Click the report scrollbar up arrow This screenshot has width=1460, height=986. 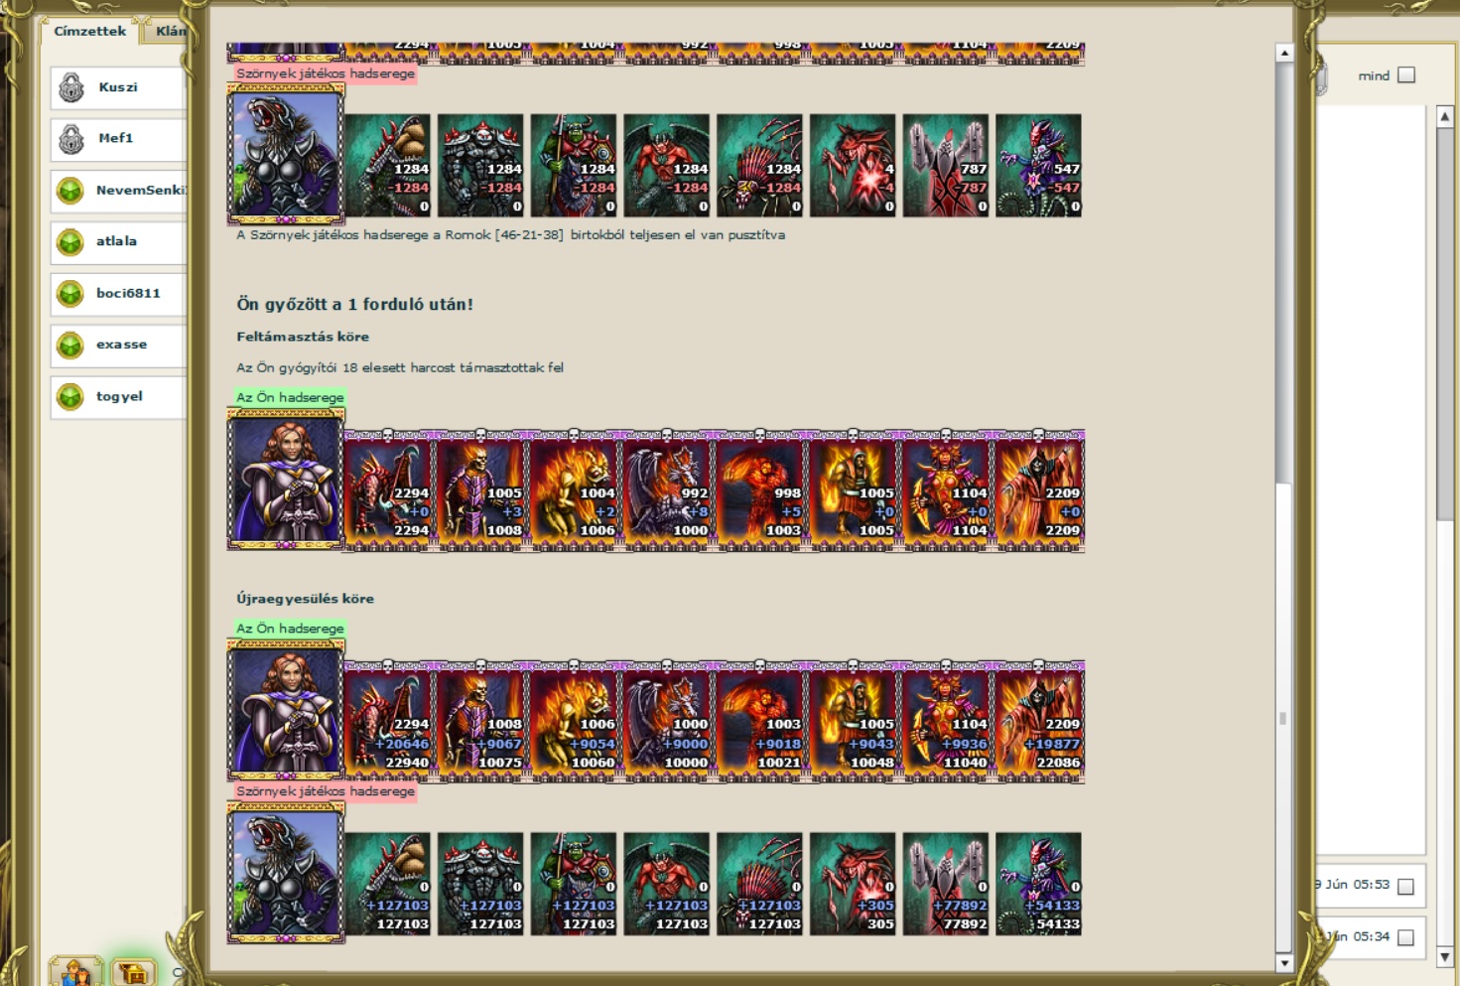click(1284, 53)
